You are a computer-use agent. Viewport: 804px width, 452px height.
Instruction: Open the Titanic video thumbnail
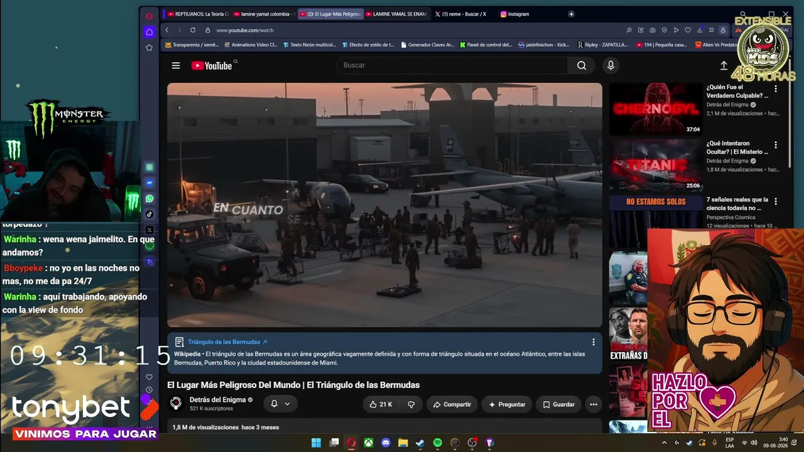coord(656,166)
